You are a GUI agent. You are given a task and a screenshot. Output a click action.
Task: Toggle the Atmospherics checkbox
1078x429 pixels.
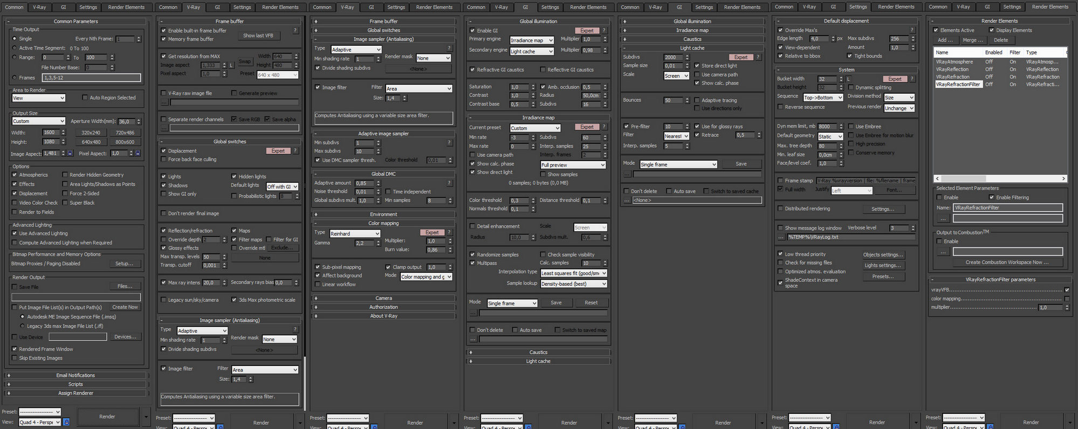15,175
